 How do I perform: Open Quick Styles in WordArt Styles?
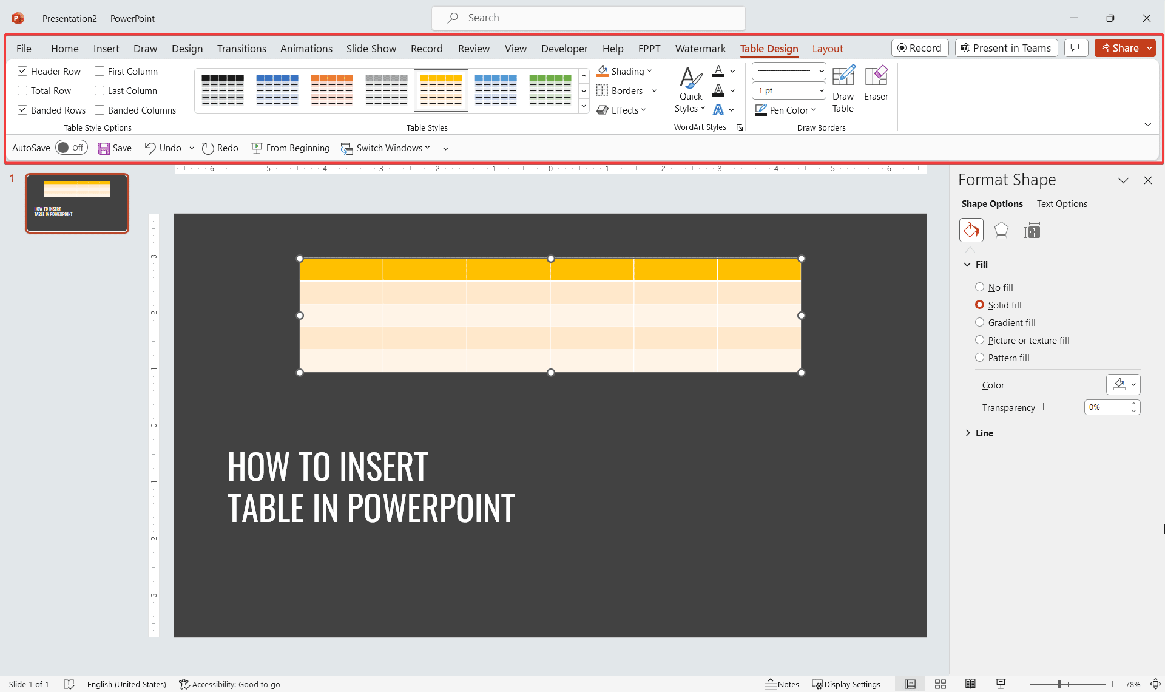coord(689,89)
